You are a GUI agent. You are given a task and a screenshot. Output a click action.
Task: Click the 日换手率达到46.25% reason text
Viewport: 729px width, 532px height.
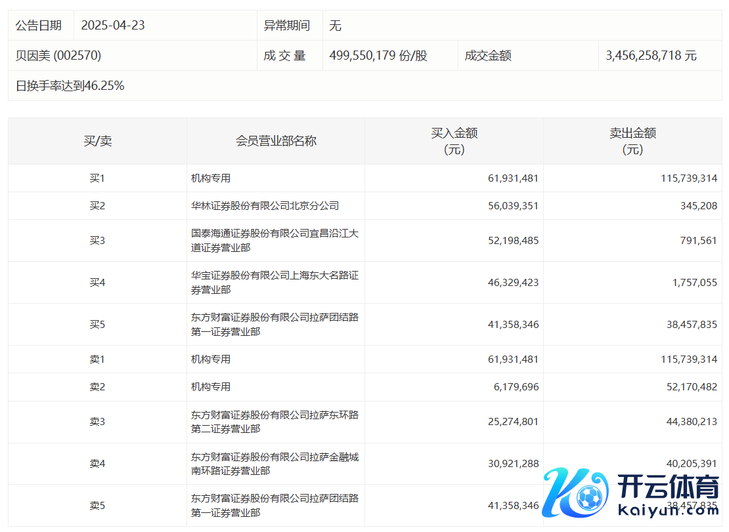point(70,86)
